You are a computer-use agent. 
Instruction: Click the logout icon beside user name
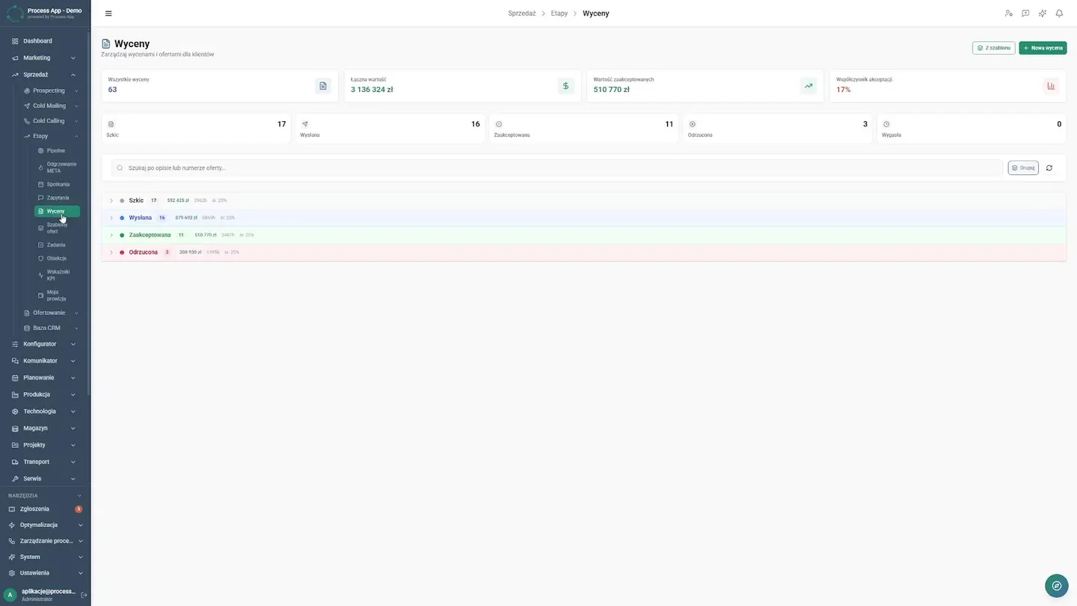pos(84,595)
